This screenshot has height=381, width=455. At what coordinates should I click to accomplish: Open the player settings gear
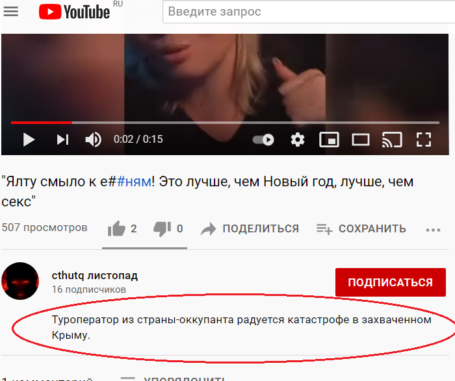(x=298, y=140)
